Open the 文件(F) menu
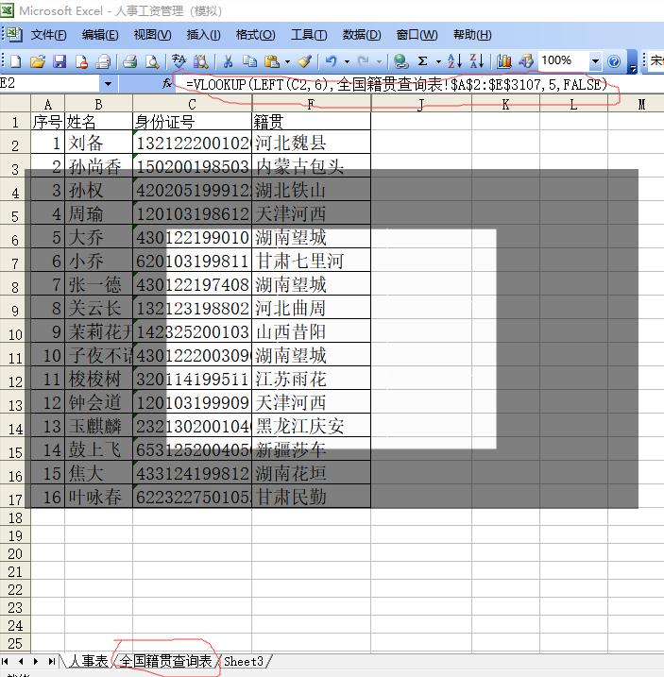This screenshot has width=664, height=677. click(x=48, y=35)
